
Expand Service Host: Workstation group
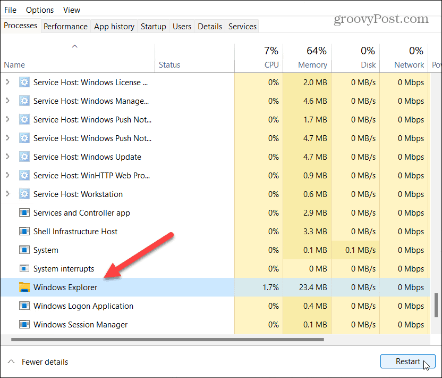click(x=7, y=194)
